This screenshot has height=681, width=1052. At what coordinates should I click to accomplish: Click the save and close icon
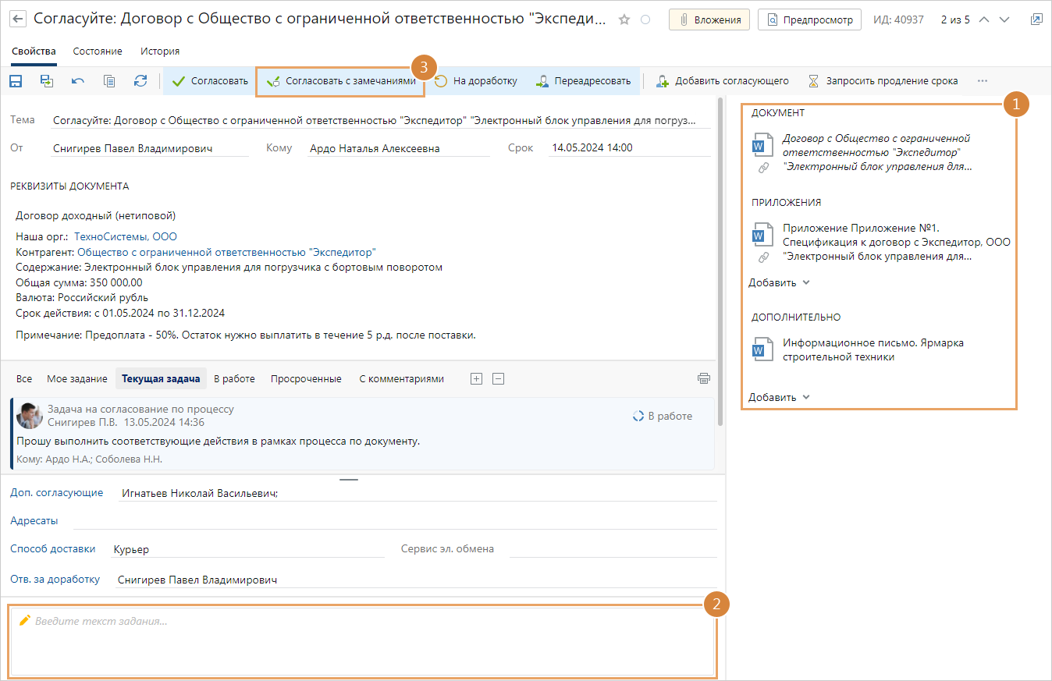tap(47, 80)
